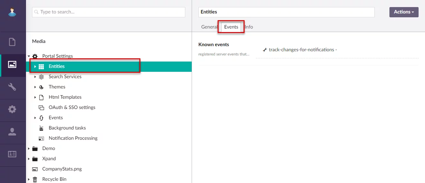Screen dimensions: 425x183
Task: Select OAuth & SSO settings item
Action: pos(72,107)
